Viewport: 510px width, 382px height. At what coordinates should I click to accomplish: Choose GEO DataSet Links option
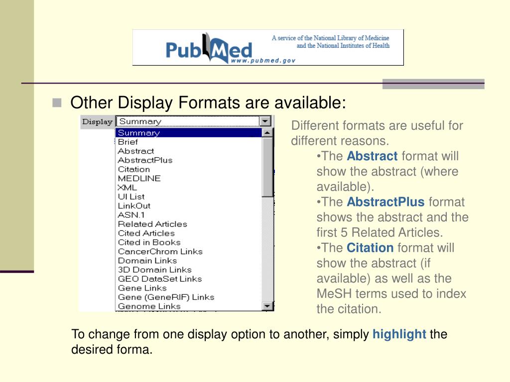coord(189,279)
